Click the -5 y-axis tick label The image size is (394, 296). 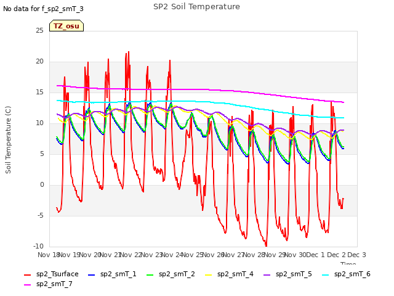point(40,216)
